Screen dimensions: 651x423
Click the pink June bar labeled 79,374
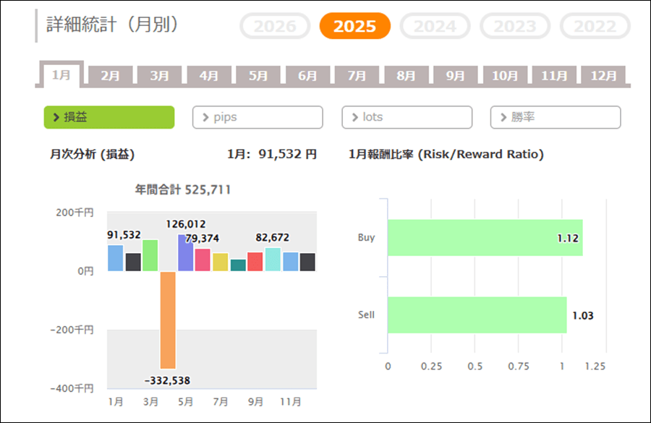203,260
